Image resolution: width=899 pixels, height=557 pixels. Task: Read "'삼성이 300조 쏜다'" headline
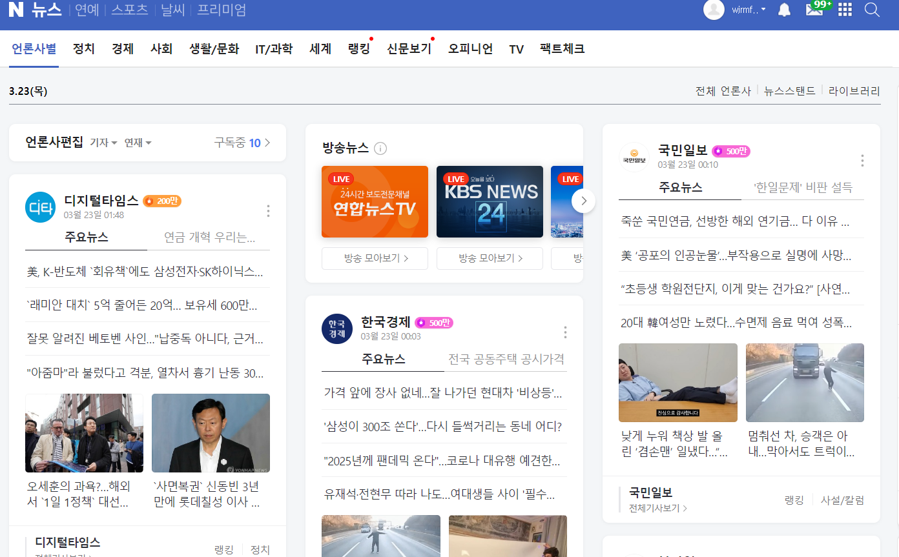[443, 427]
